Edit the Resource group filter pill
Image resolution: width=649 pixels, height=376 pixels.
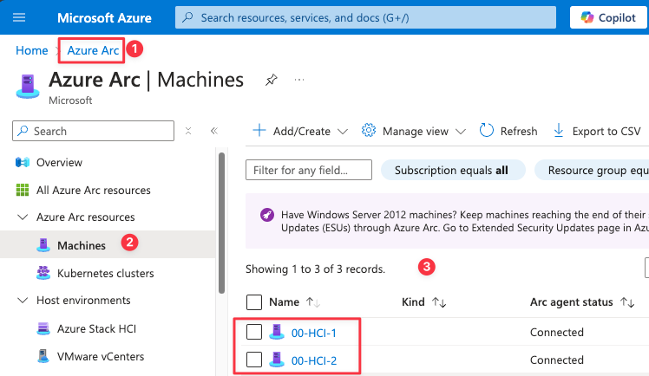pyautogui.click(x=592, y=170)
